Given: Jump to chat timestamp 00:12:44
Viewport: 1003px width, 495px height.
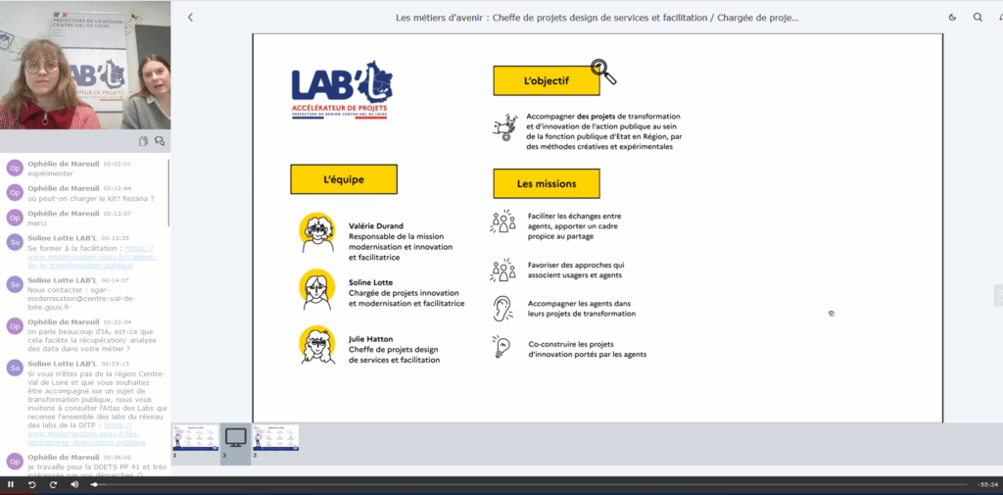Looking at the screenshot, I should click(118, 188).
